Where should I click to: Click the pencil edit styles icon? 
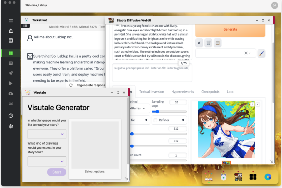coord(261,53)
